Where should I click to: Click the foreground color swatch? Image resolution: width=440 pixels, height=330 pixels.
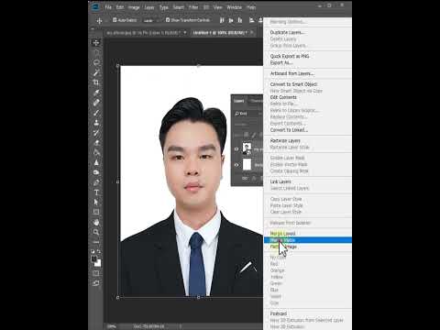[94, 259]
